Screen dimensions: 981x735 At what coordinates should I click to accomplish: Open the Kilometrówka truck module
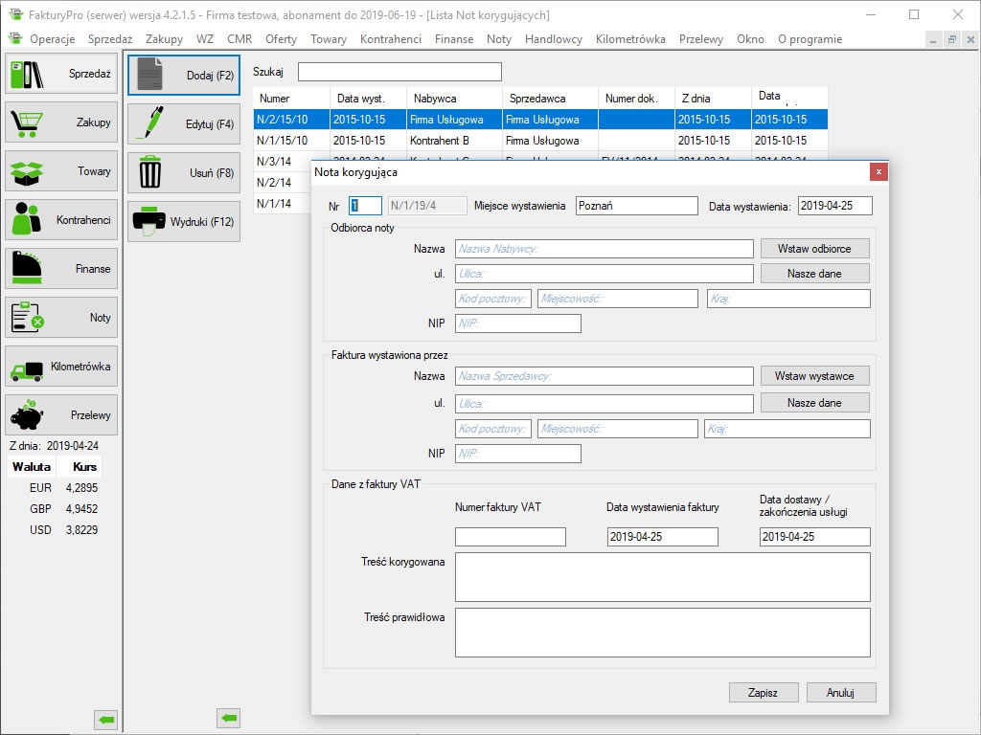[x=61, y=367]
